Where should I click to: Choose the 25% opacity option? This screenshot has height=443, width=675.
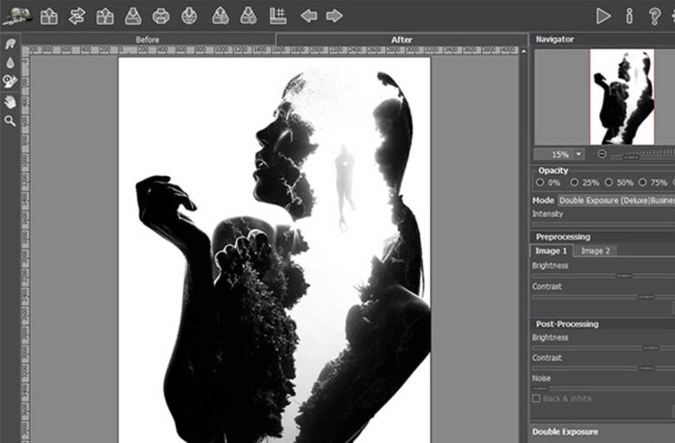[x=575, y=182]
